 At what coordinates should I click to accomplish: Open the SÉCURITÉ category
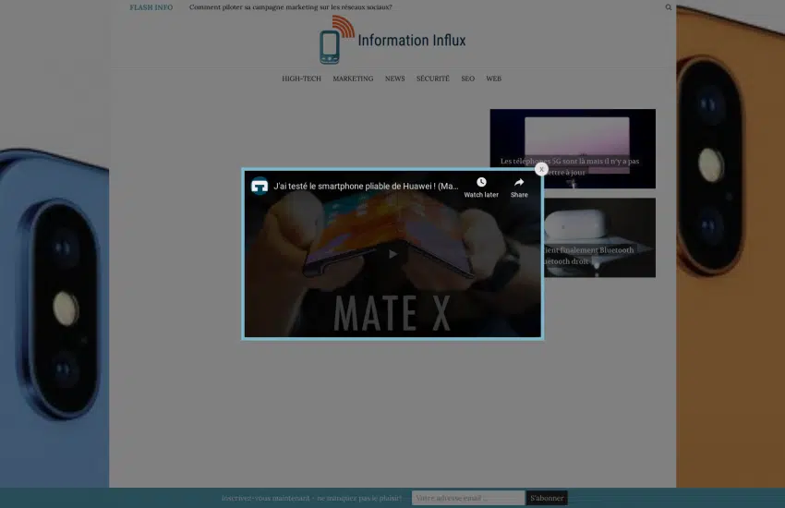pos(432,79)
